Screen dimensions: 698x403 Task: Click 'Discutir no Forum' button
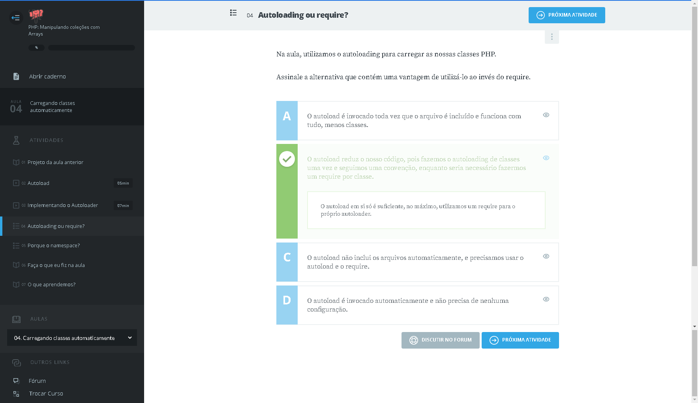(440, 340)
